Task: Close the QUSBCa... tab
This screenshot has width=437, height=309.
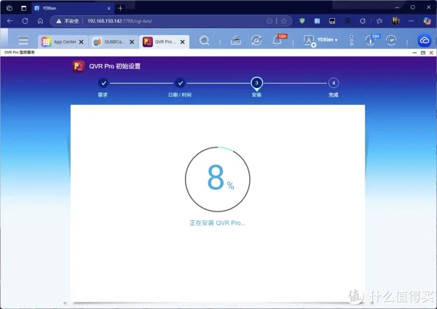Action: [x=132, y=42]
